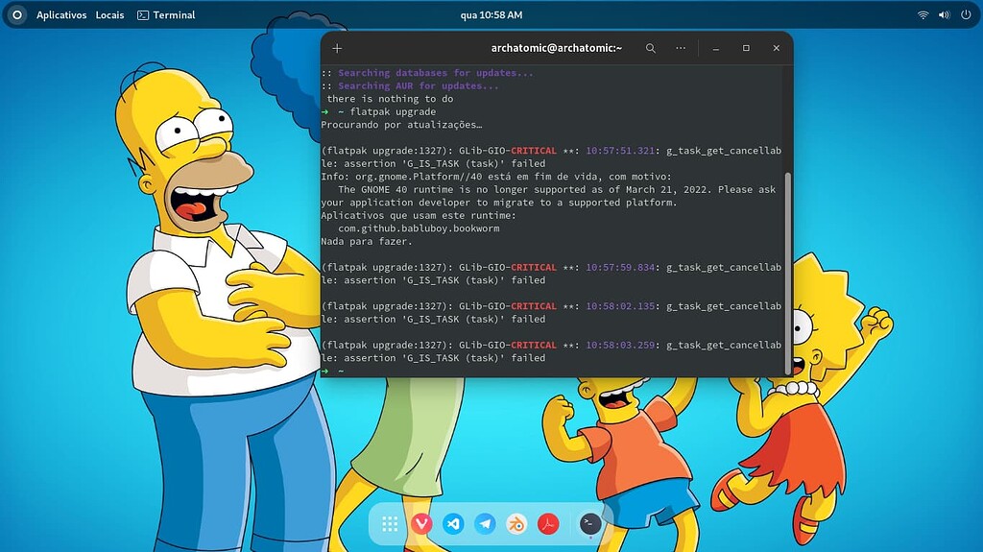Click the terminal title archatomic@archatomic:~
This screenshot has height=552, width=983.
click(557, 48)
